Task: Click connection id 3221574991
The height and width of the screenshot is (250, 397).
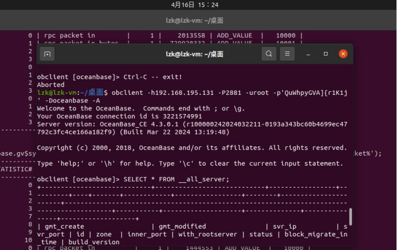Action: pos(182,116)
